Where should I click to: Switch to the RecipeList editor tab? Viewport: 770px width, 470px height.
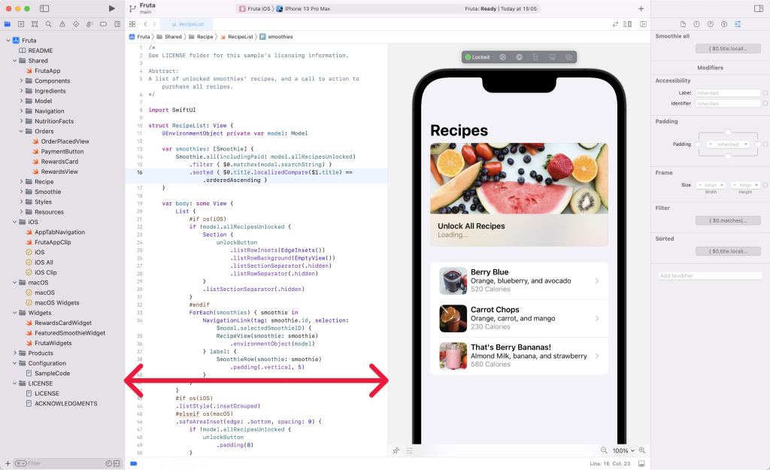192,23
